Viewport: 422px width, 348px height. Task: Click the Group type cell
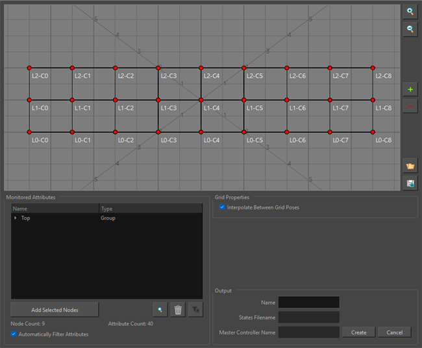click(108, 218)
